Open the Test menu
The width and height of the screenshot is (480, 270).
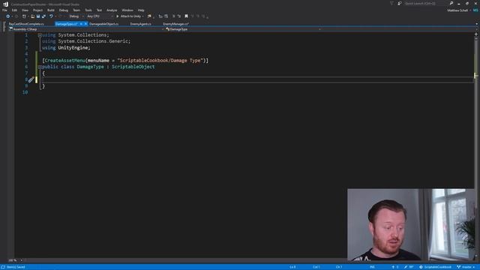click(x=99, y=10)
